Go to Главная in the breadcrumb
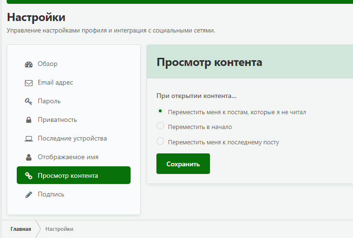The width and height of the screenshot is (353, 238). (x=21, y=229)
